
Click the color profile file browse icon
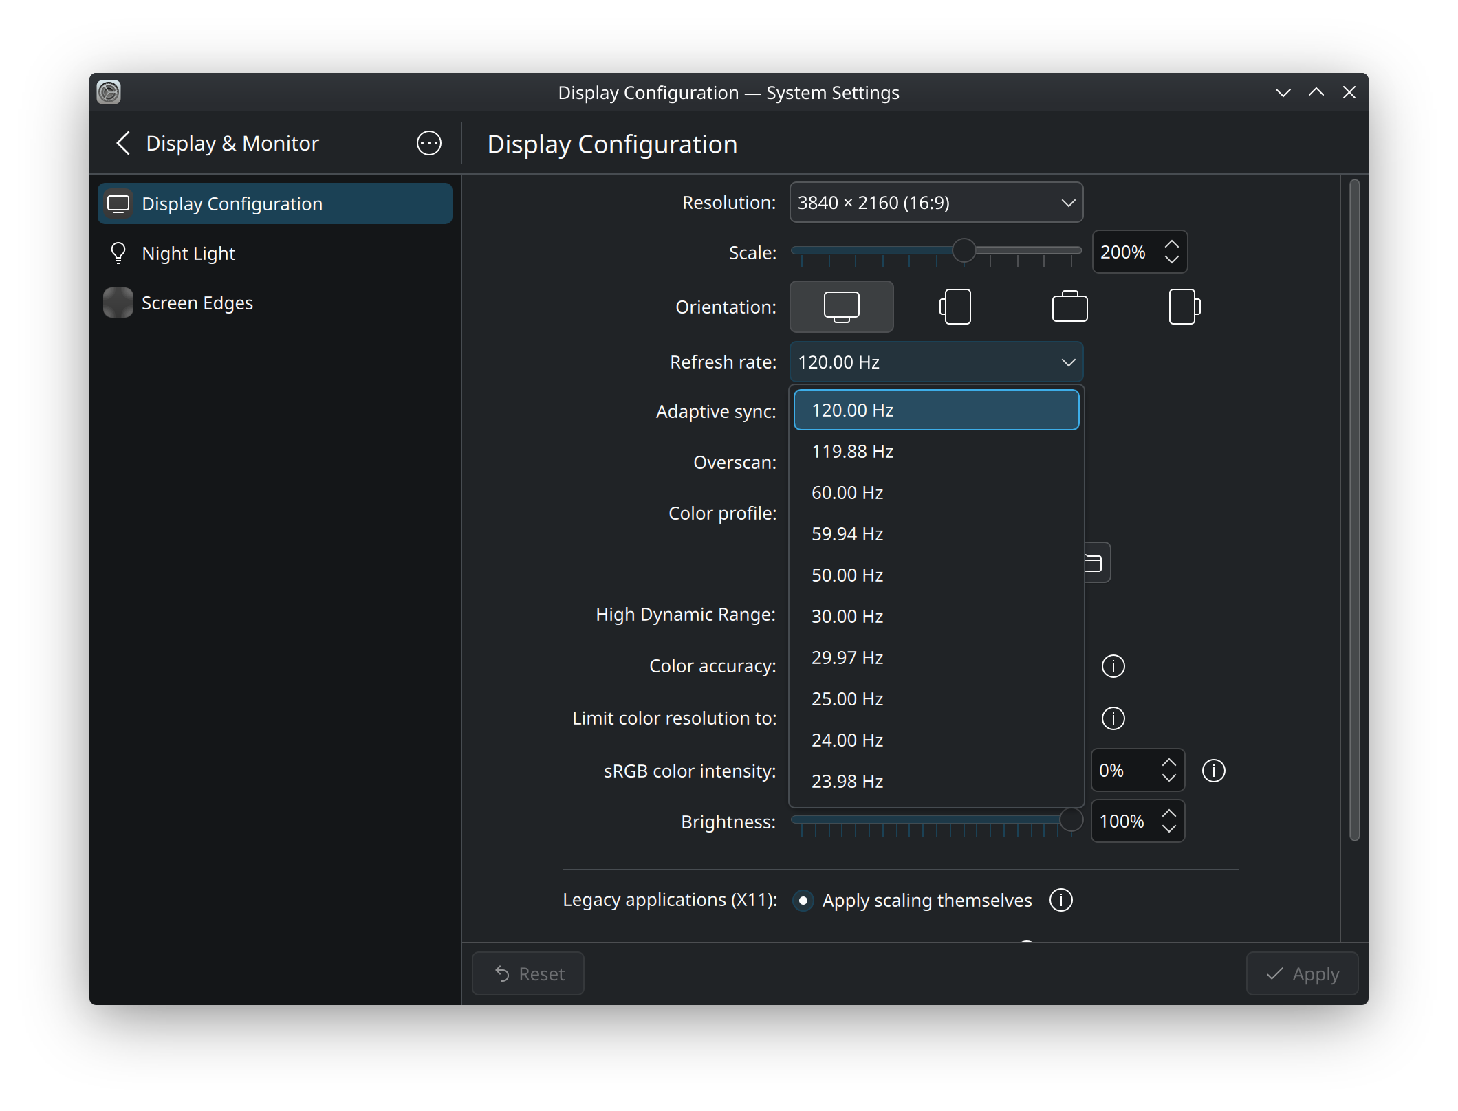click(x=1096, y=563)
